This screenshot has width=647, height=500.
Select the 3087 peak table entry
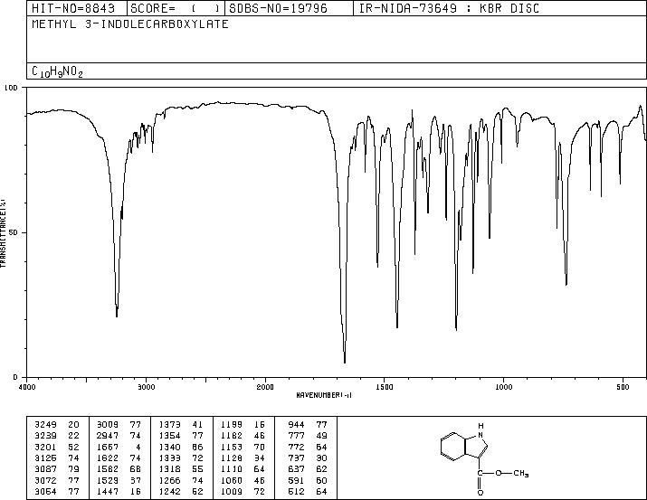pyautogui.click(x=57, y=469)
